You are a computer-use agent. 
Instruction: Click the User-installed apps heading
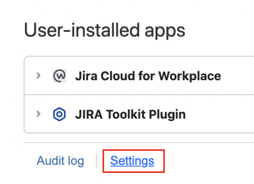[x=105, y=30]
